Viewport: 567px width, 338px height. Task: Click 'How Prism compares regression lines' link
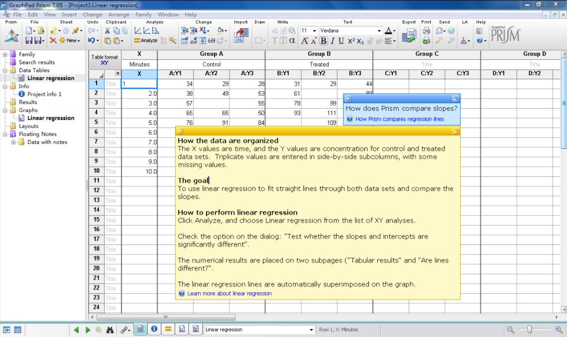[400, 119]
